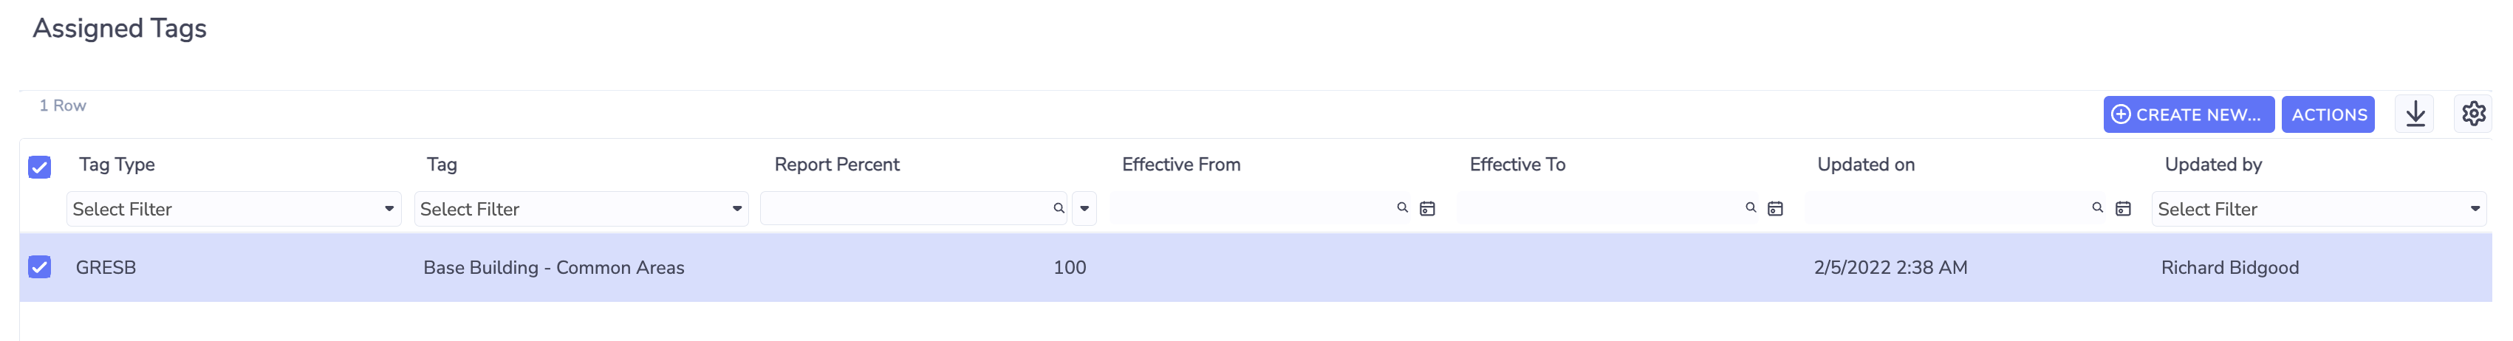2513x341 pixels.
Task: Expand the Tag Select Filter dropdown
Action: [581, 208]
